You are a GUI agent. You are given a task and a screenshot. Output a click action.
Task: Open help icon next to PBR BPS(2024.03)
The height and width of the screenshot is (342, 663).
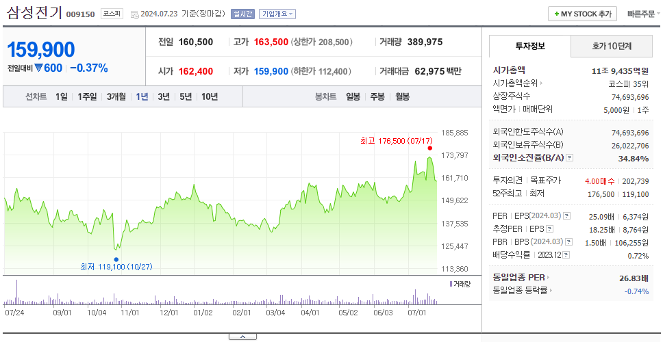569,242
